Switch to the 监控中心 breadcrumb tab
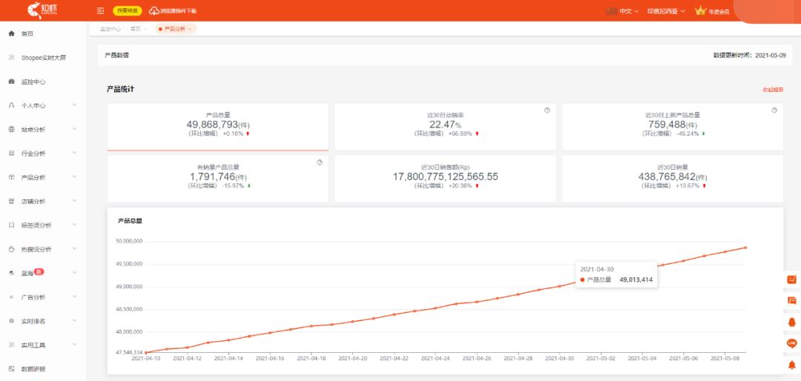Image resolution: width=801 pixels, height=381 pixels. [x=110, y=29]
